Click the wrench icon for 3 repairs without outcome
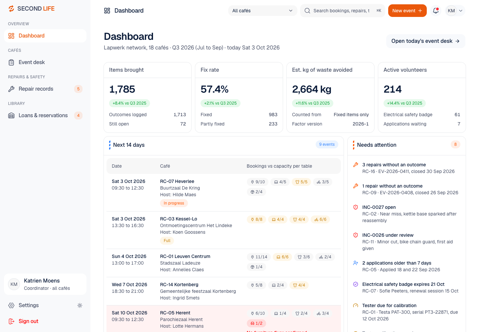 coord(356,165)
